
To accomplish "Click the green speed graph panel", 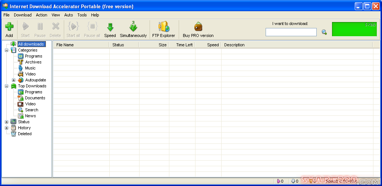I will (x=354, y=29).
